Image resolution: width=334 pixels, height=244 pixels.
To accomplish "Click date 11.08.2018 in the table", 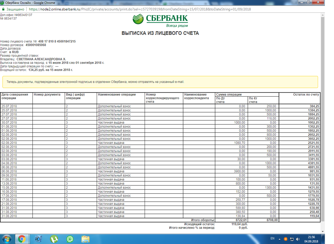I will pyautogui.click(x=9, y=179).
